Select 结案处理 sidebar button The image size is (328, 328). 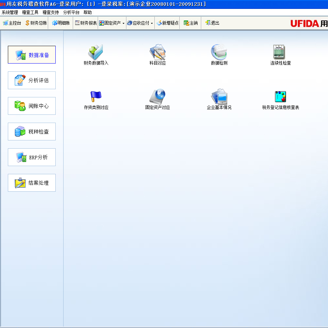[x=32, y=183]
